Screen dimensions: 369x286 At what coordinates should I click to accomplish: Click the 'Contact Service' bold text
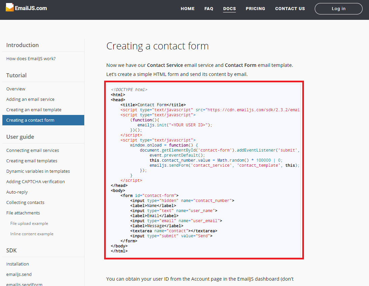(x=165, y=65)
